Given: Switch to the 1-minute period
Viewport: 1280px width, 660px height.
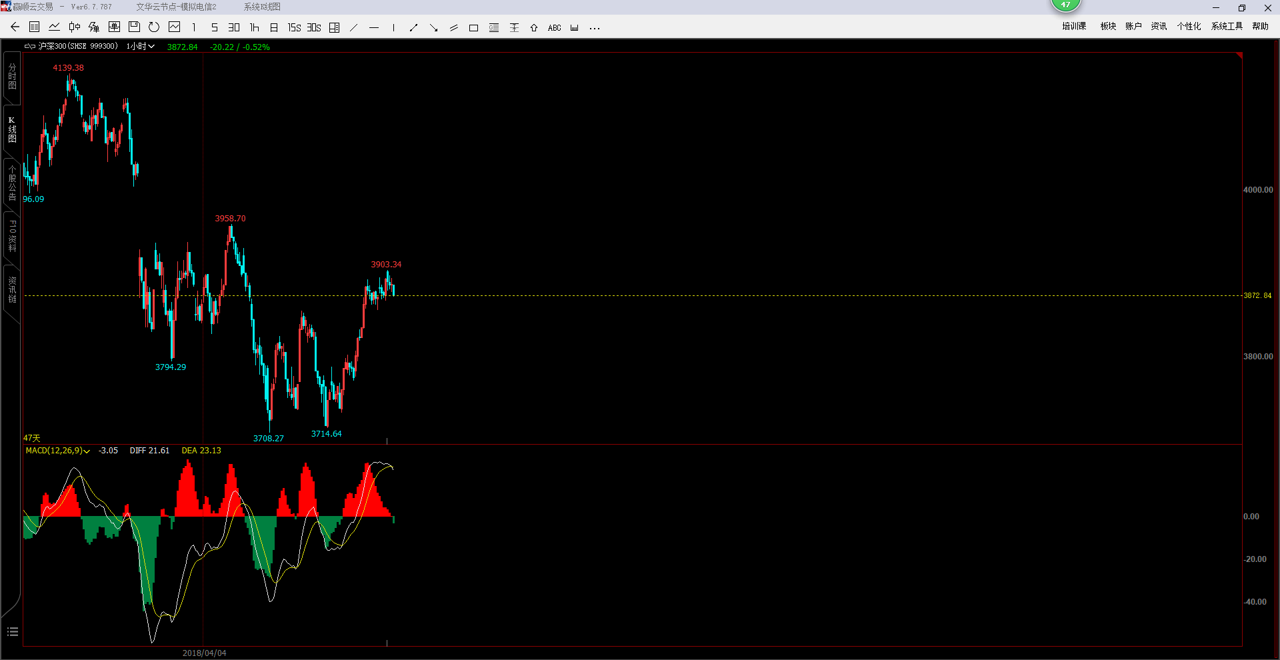Looking at the screenshot, I should point(194,27).
